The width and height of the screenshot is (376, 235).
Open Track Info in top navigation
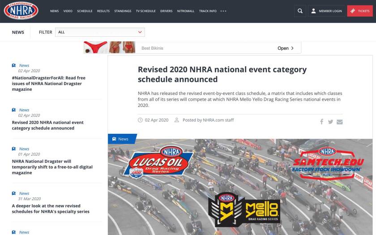(208, 11)
